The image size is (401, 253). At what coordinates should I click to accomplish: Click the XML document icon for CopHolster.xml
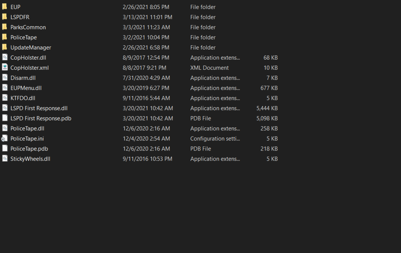pyautogui.click(x=5, y=67)
